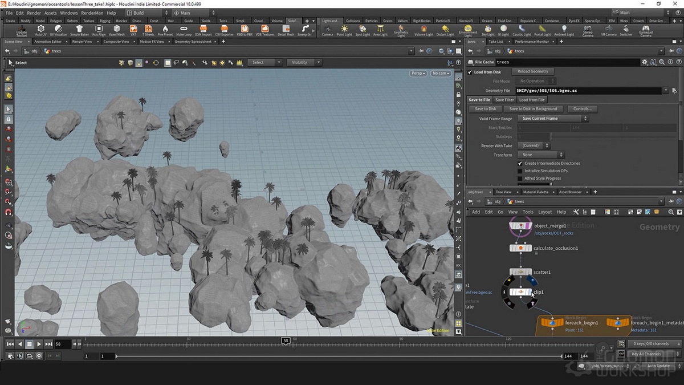Switch to the Load from File tab
The width and height of the screenshot is (684, 385).
coord(532,100)
